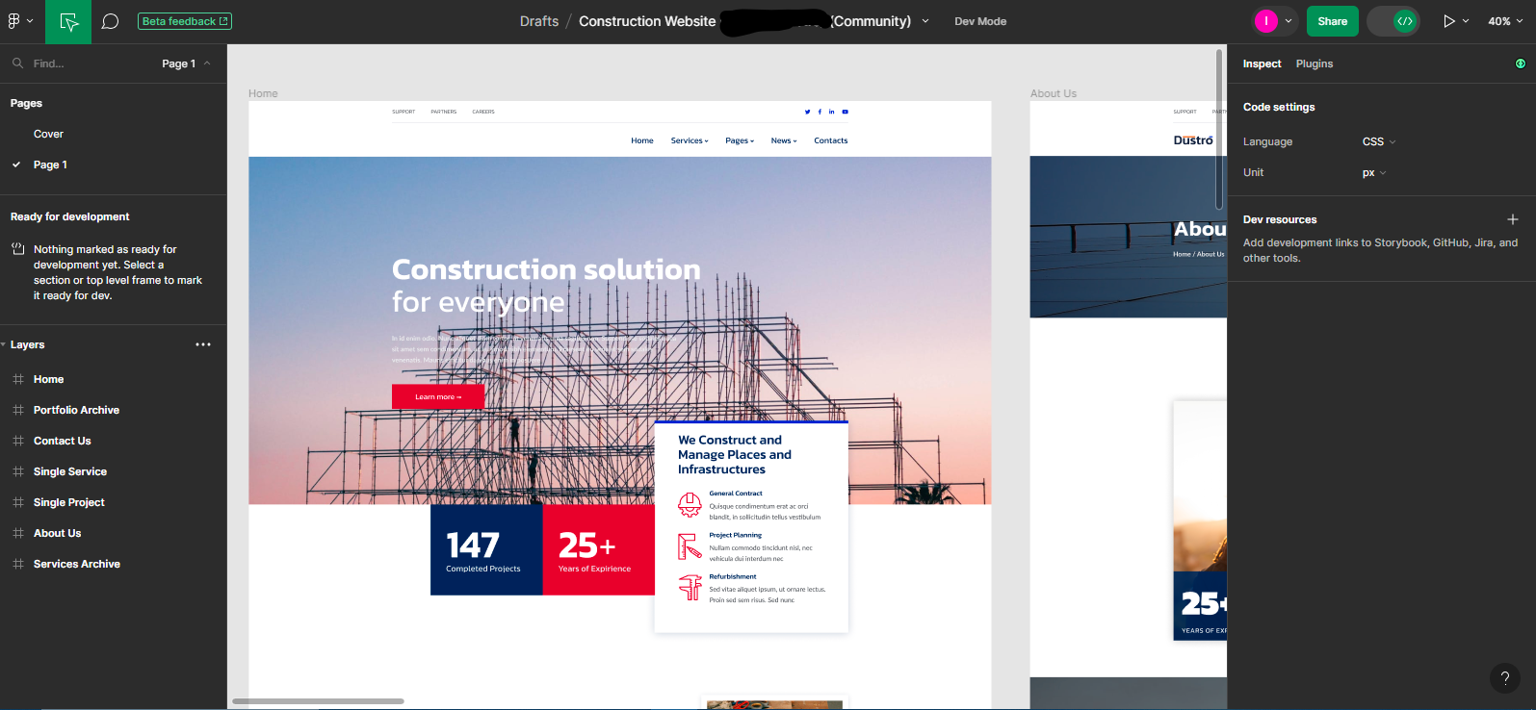This screenshot has width=1536, height=710.
Task: Select the Twitter icon in Home frame header
Action: [808, 112]
